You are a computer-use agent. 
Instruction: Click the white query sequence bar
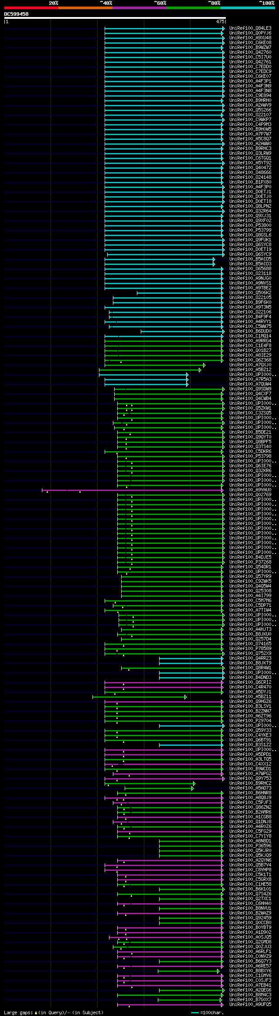[x=115, y=18]
